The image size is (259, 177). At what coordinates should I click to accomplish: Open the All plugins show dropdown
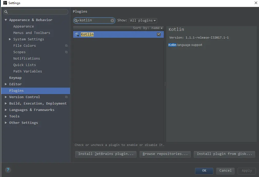coord(143,21)
